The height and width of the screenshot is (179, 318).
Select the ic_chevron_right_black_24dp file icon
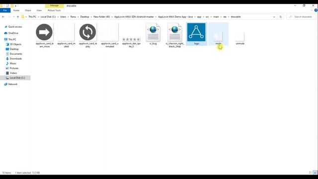click(175, 32)
